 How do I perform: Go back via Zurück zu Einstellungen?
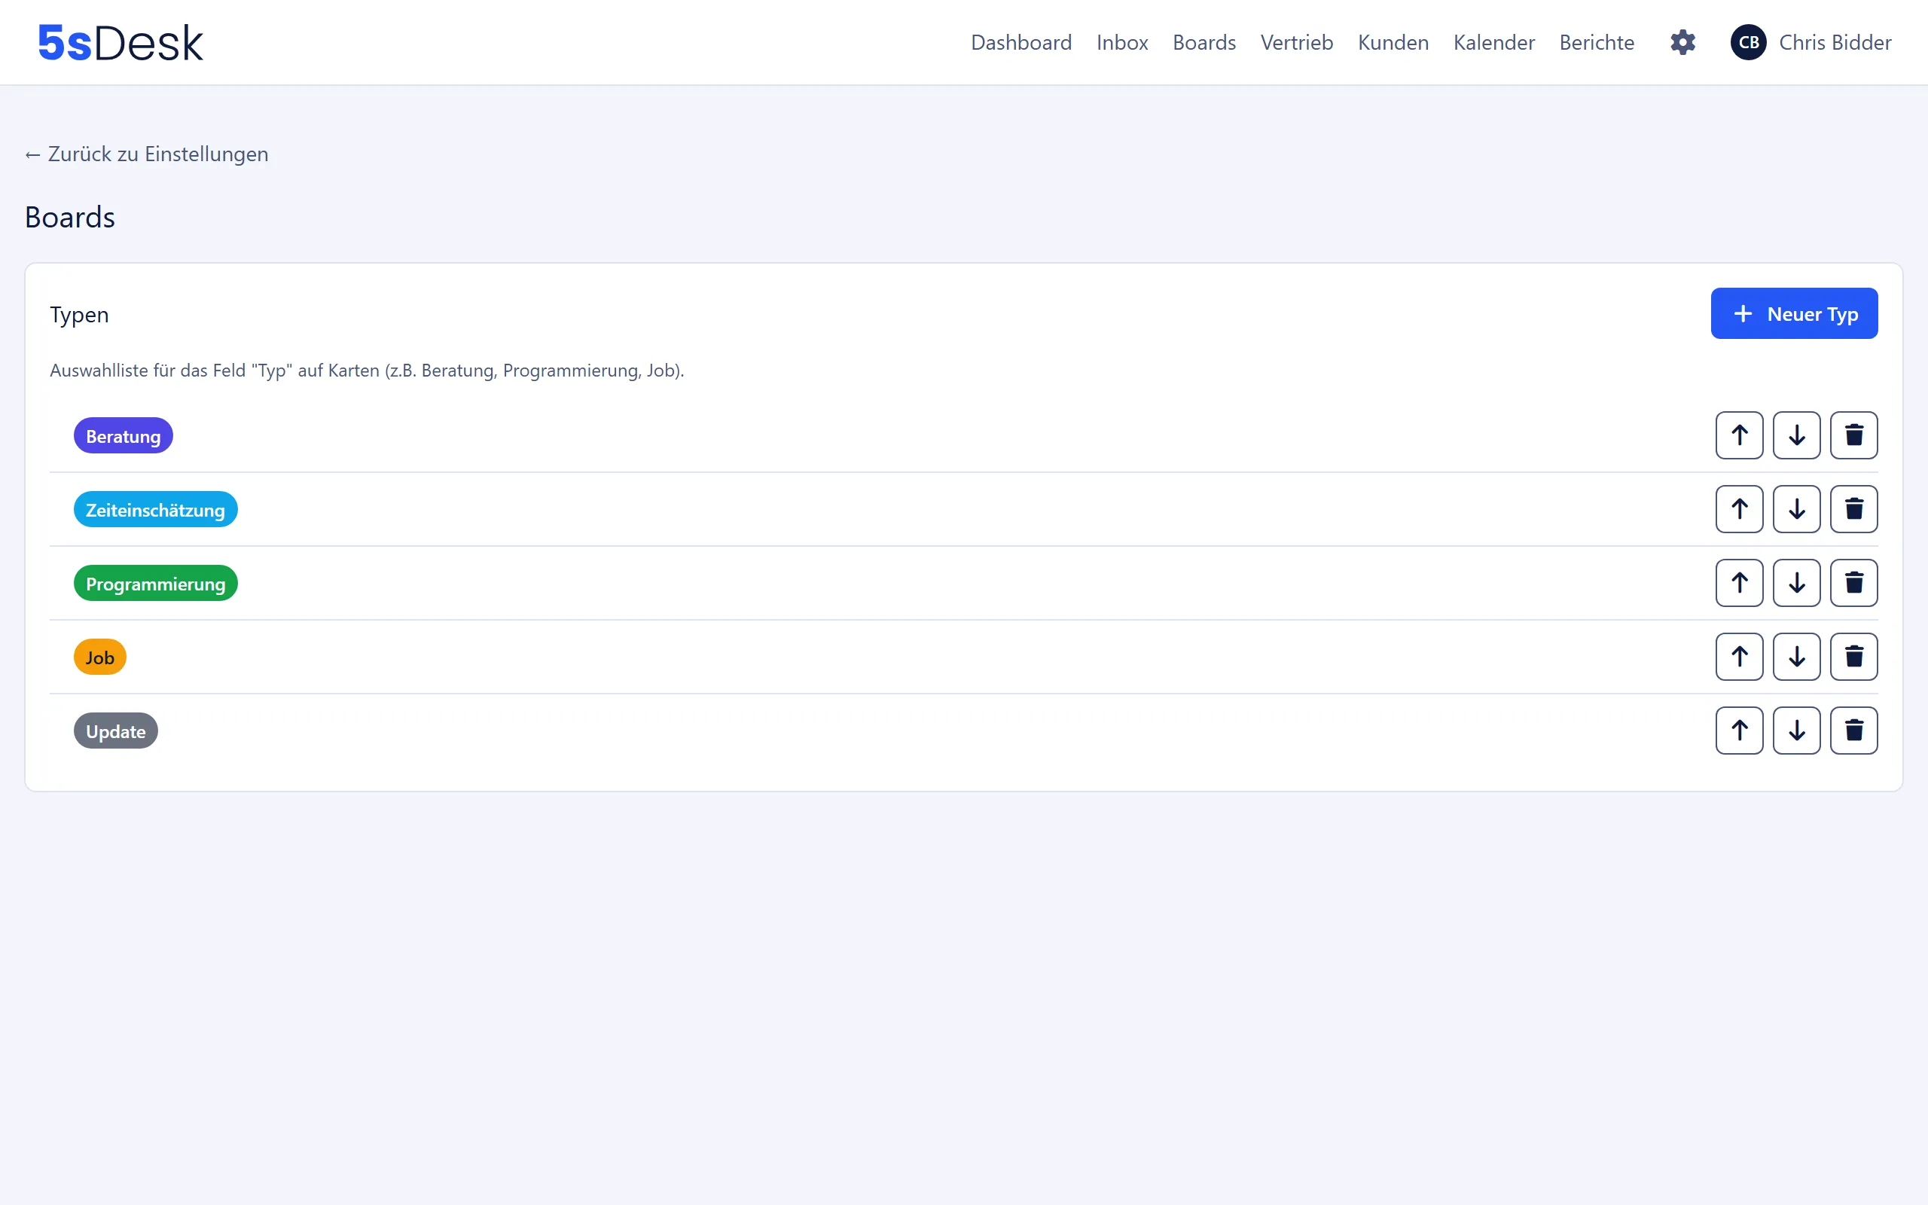coord(147,154)
